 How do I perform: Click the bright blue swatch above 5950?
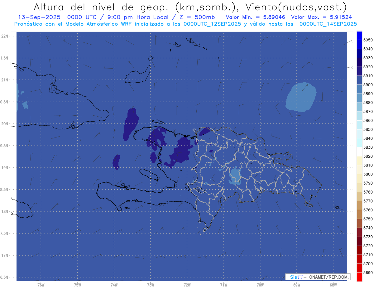pyautogui.click(x=359, y=36)
